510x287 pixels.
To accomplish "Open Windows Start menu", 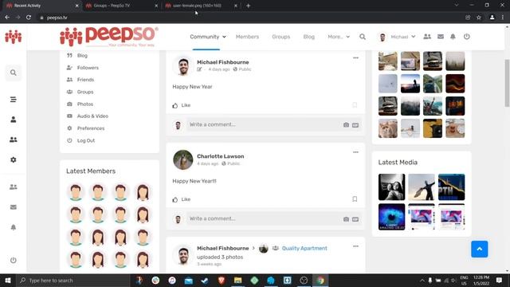I will 8,280.
